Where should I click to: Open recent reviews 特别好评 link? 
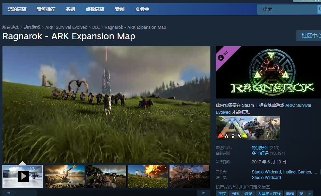click(x=260, y=148)
